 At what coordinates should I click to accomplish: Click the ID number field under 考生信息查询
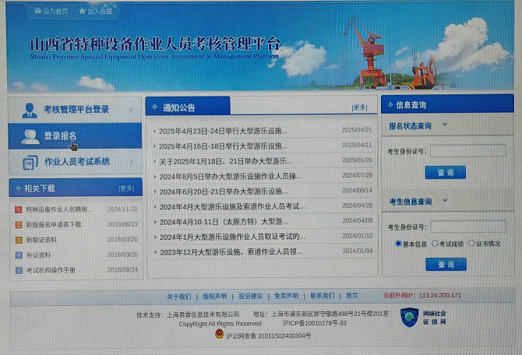pos(467,227)
